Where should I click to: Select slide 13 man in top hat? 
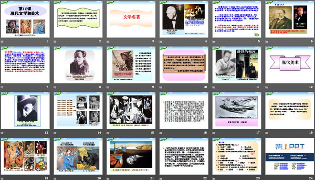[25, 110]
